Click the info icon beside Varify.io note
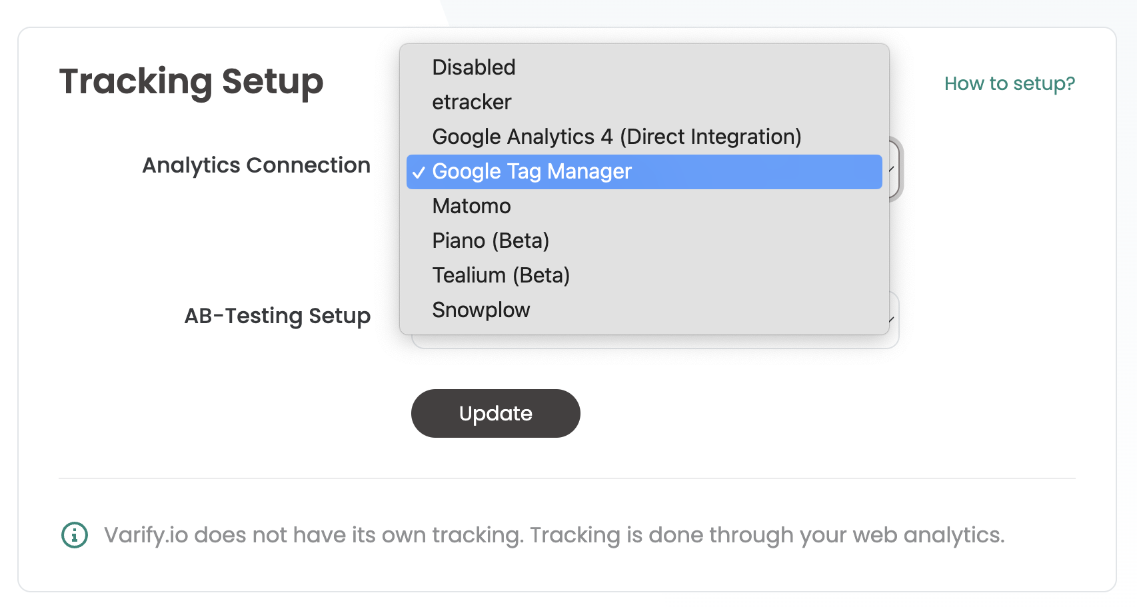 point(75,535)
